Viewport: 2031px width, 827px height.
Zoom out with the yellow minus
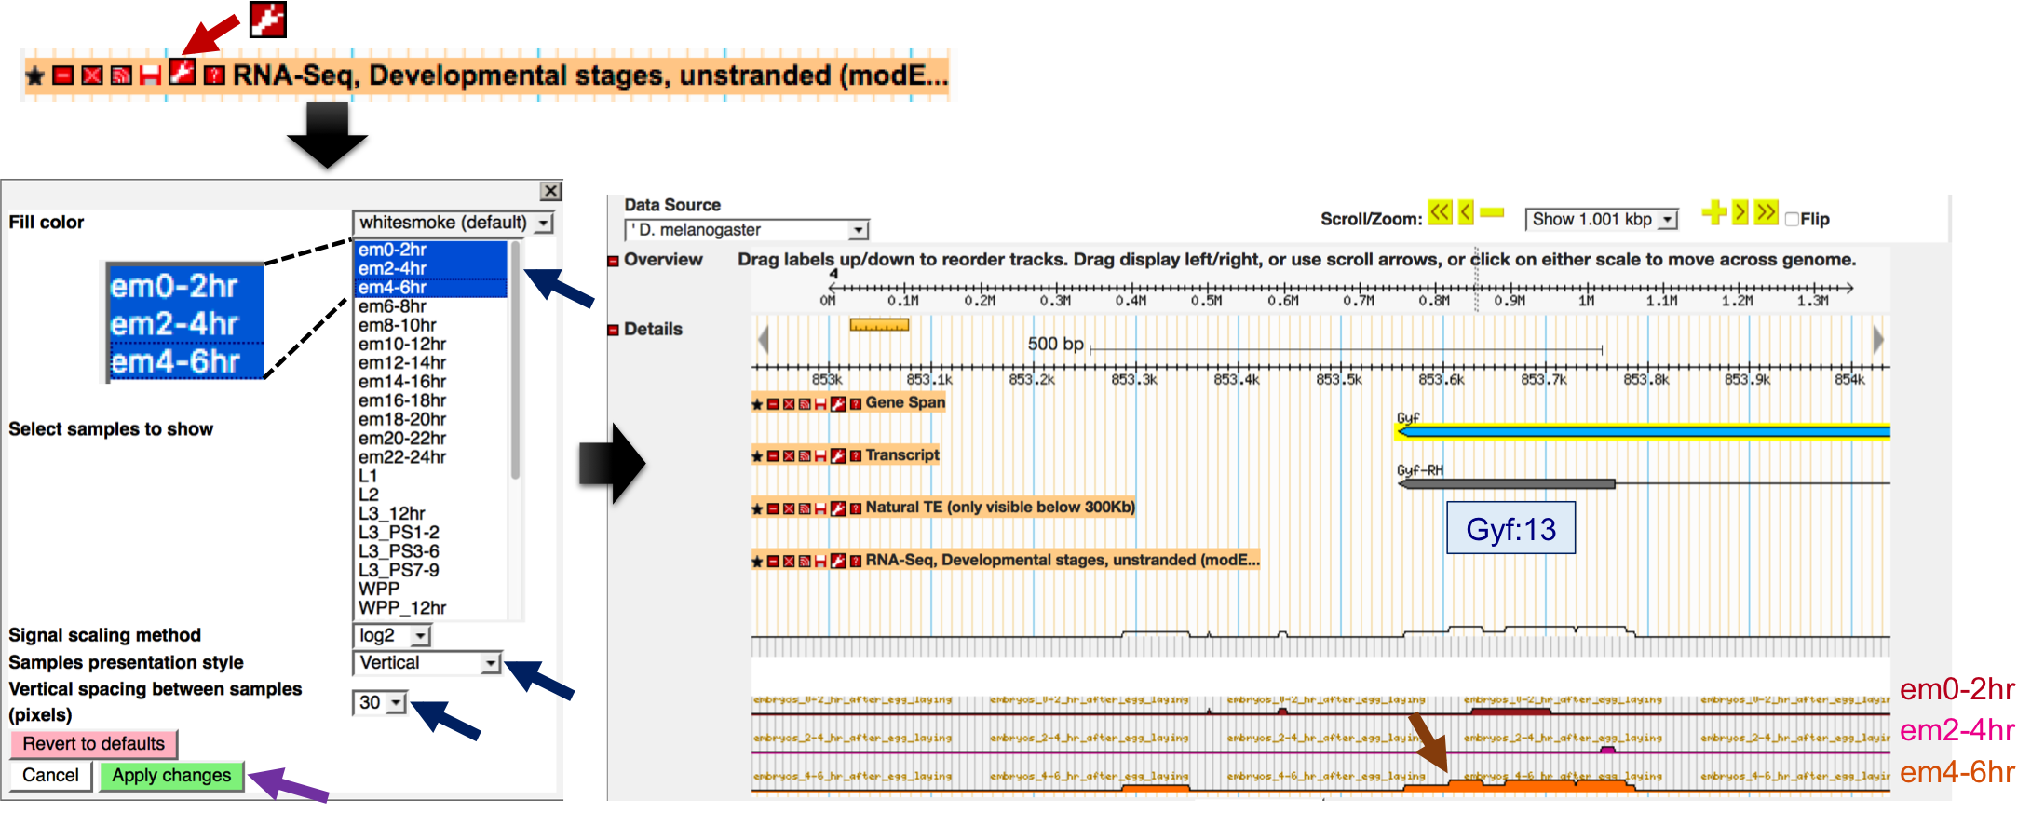1492,213
